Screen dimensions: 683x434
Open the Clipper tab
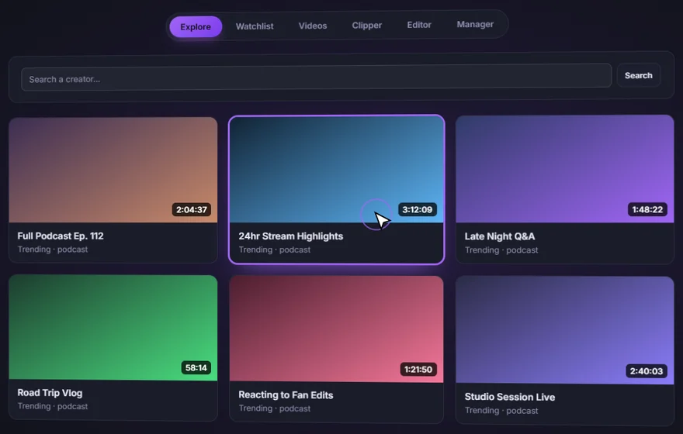click(367, 26)
